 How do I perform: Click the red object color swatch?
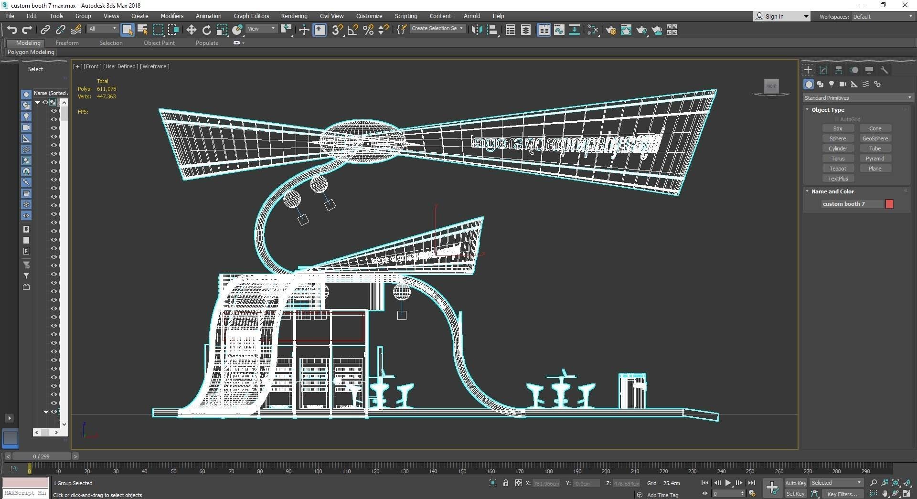(889, 204)
